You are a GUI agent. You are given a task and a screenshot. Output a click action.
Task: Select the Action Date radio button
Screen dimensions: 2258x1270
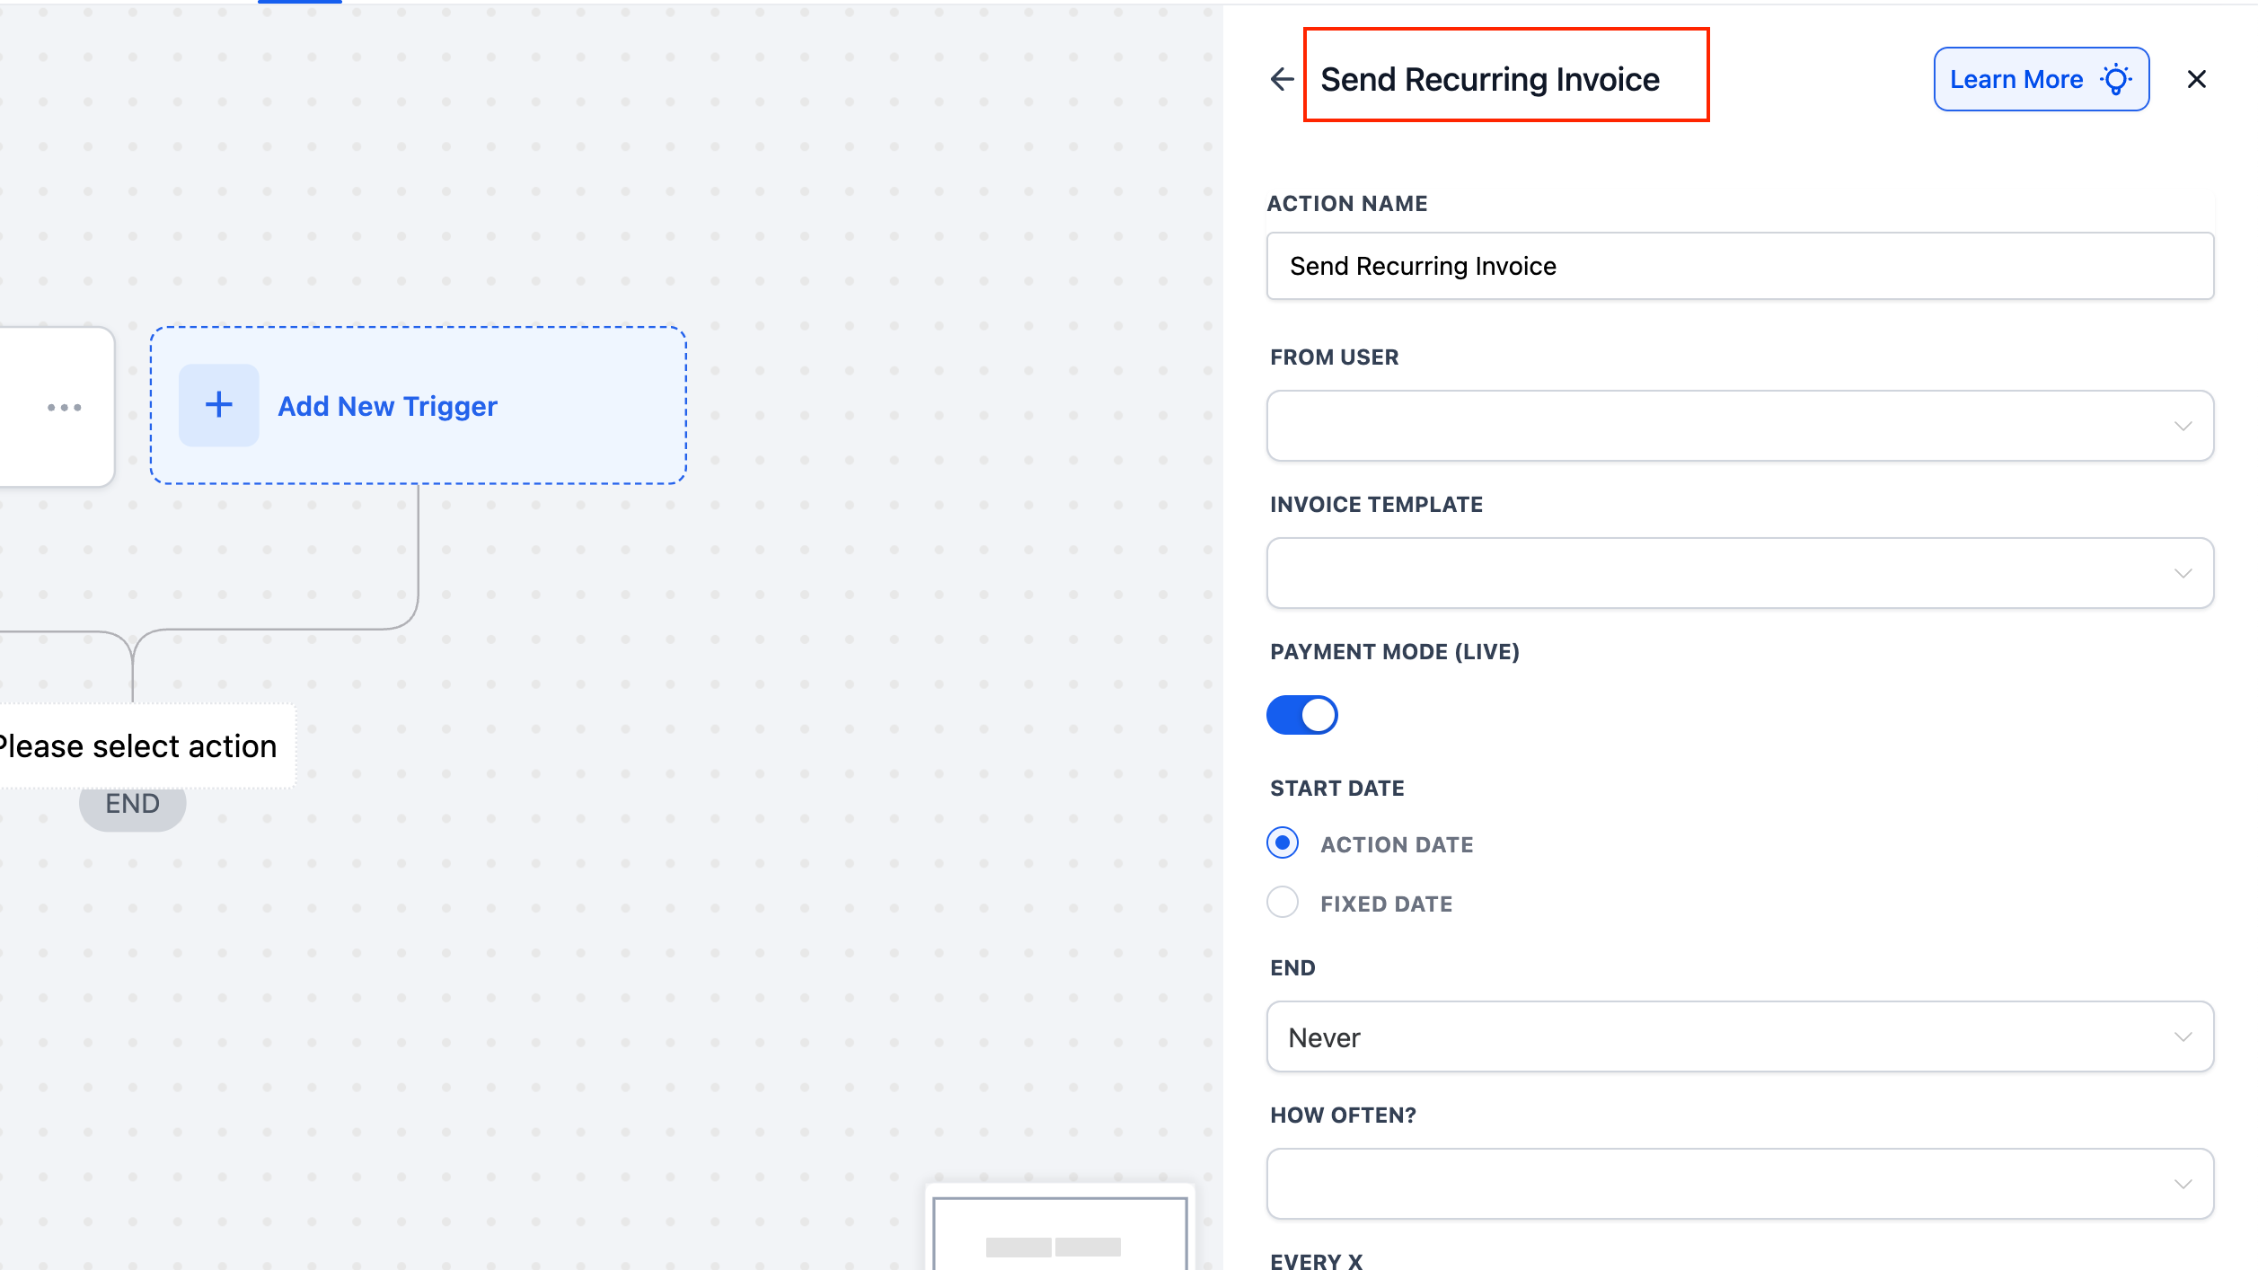coord(1282,842)
